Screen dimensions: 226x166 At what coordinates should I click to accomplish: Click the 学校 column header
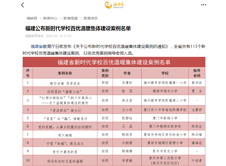pyautogui.click(x=165, y=73)
